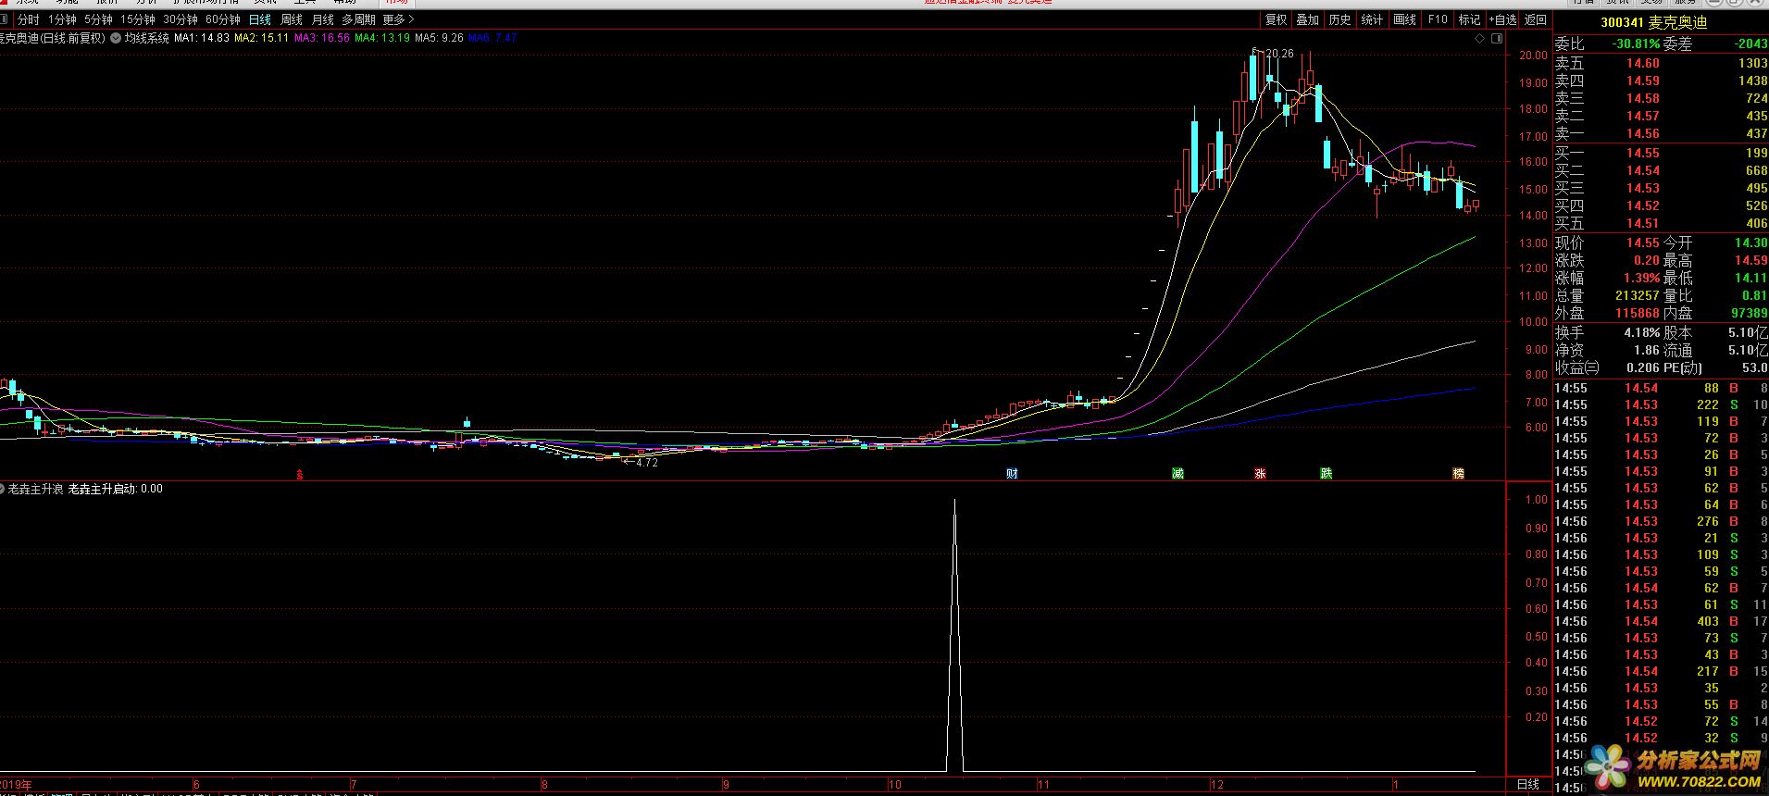Click the 返回 back button
Image resolution: width=1769 pixels, height=796 pixels.
pyautogui.click(x=1535, y=19)
